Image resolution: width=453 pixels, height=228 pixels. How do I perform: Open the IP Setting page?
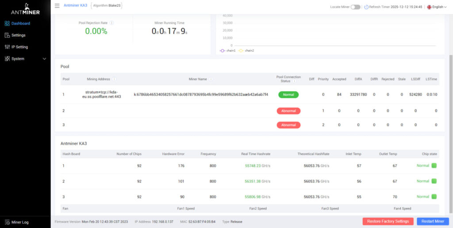19,47
